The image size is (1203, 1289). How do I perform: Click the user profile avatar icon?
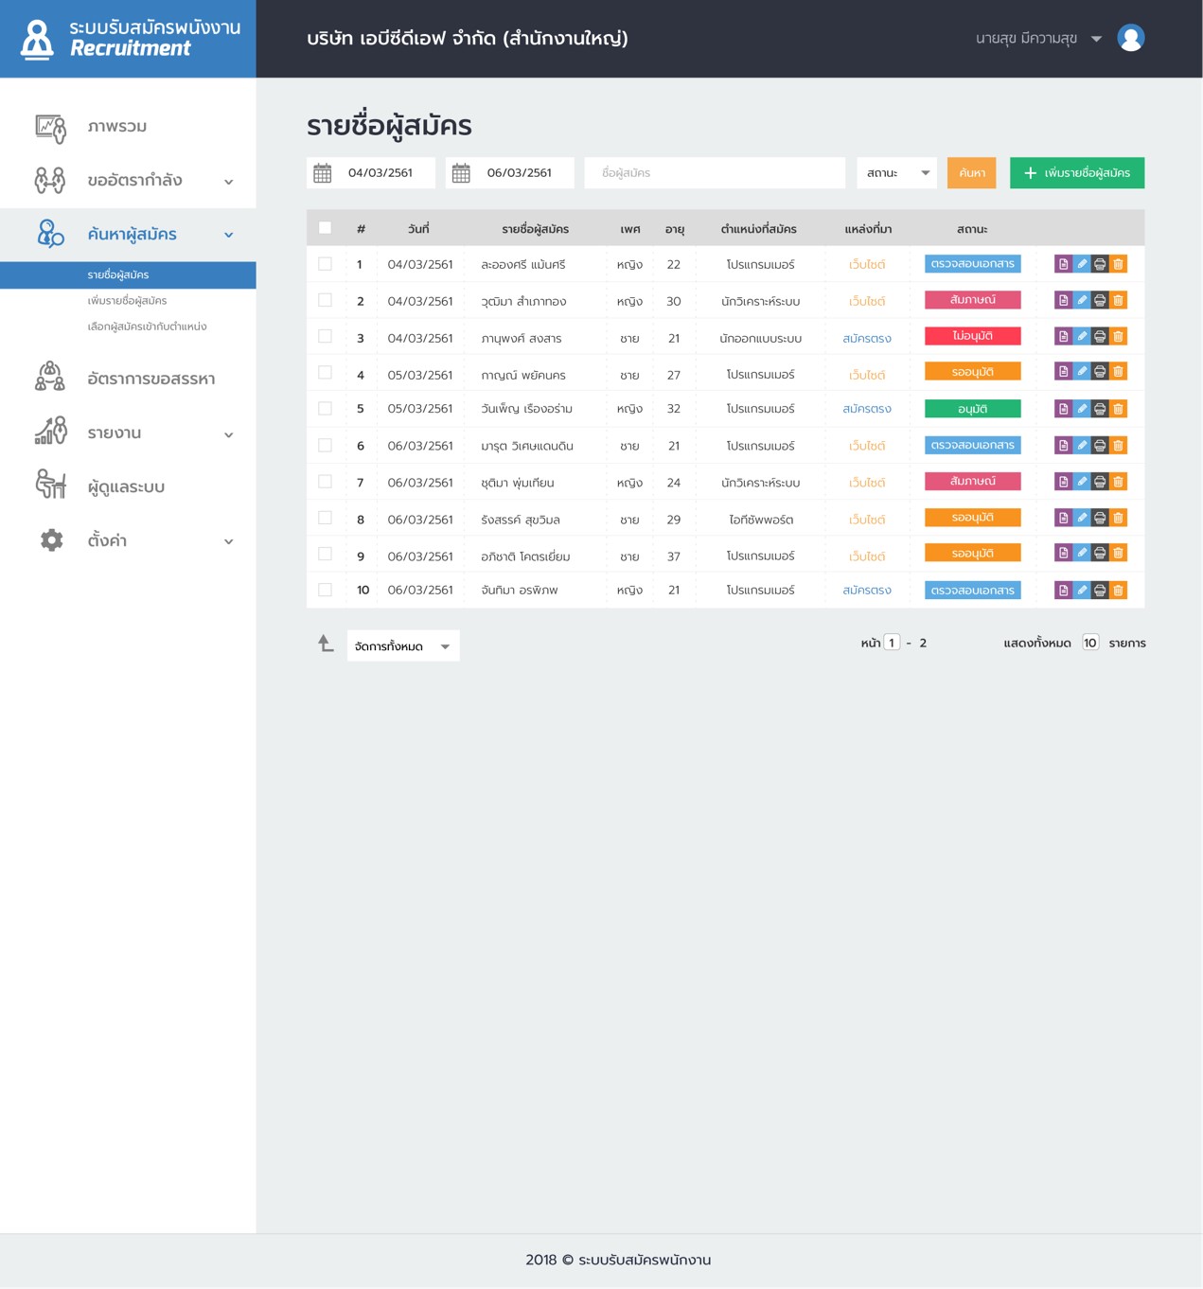[1130, 38]
